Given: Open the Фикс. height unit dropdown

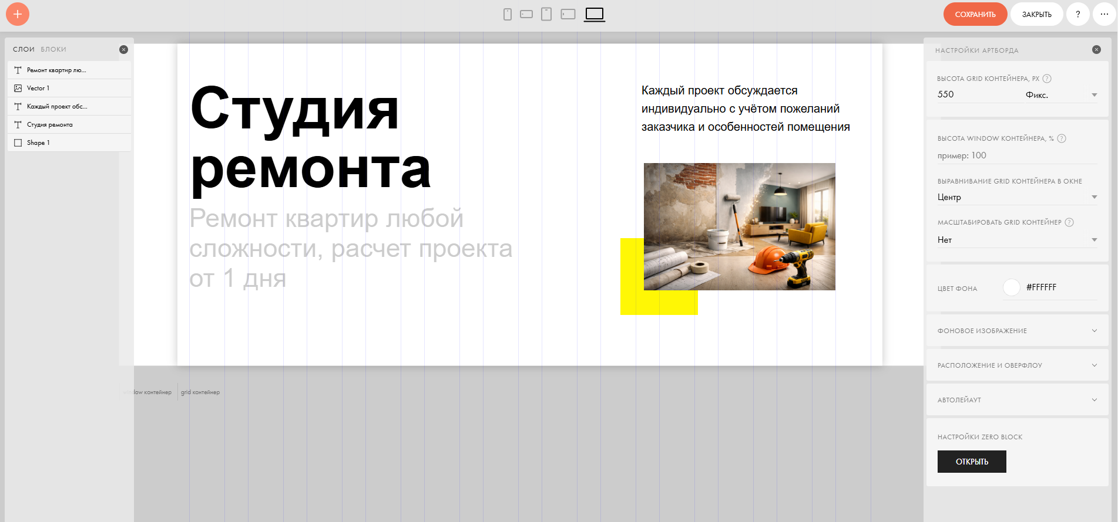Looking at the screenshot, I should coord(1060,95).
